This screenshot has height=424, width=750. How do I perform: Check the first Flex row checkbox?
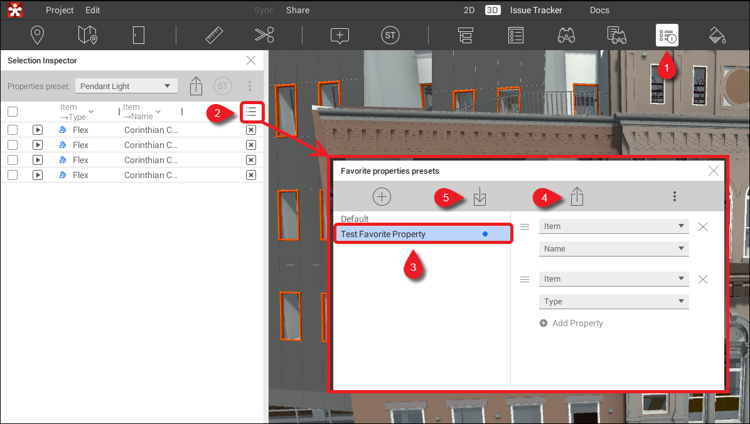[13, 130]
